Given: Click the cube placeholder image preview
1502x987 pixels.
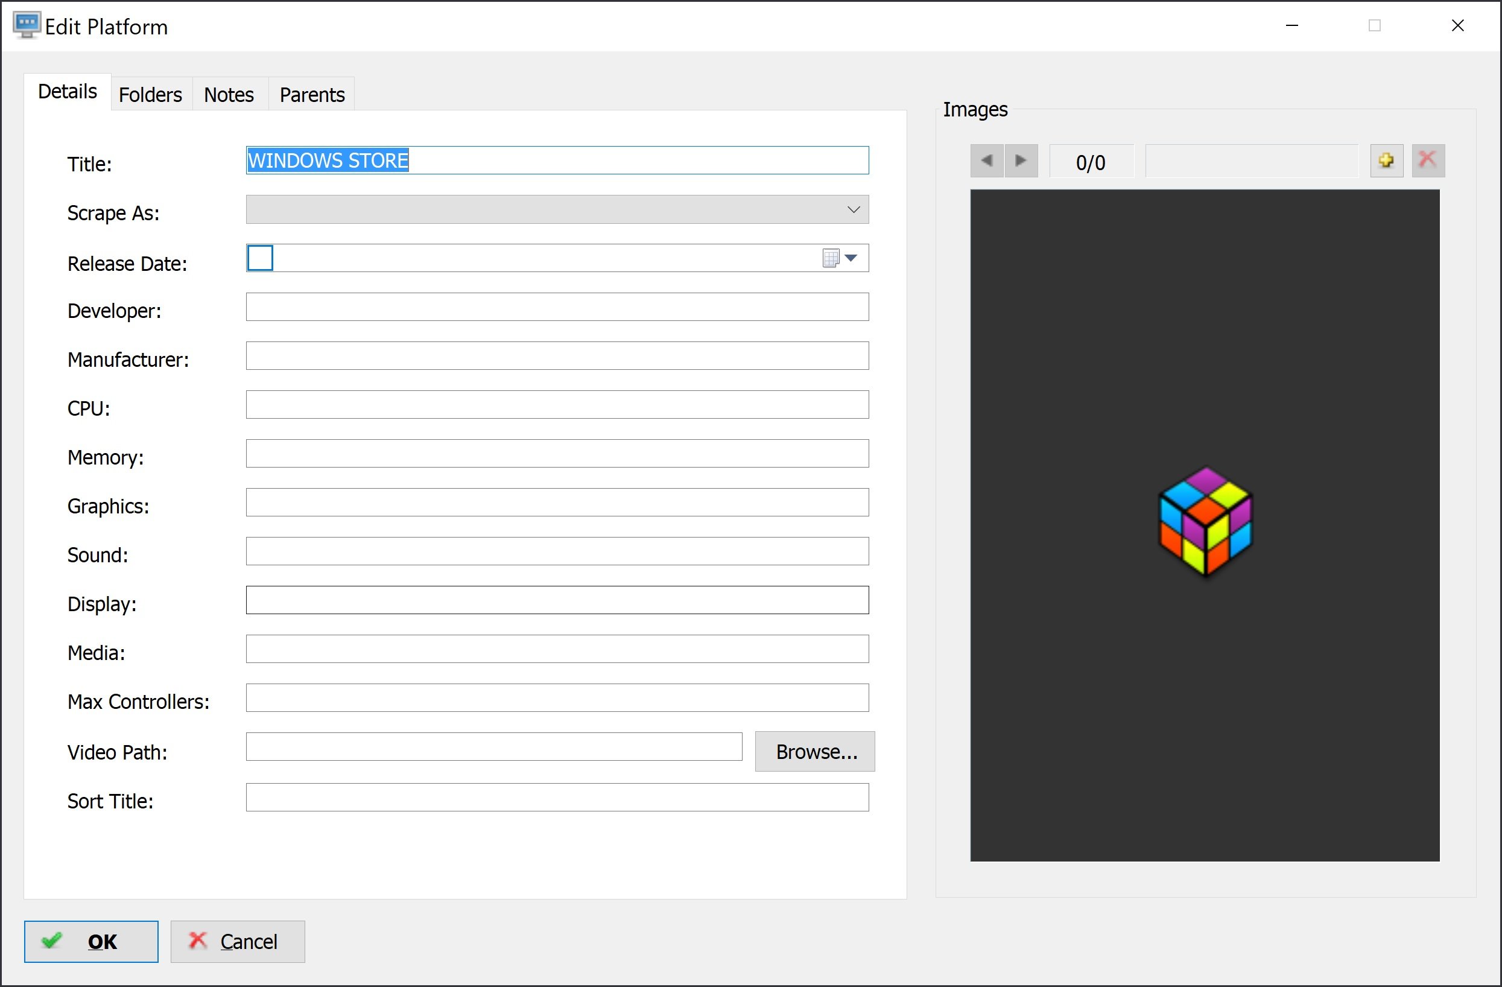Looking at the screenshot, I should (1205, 525).
